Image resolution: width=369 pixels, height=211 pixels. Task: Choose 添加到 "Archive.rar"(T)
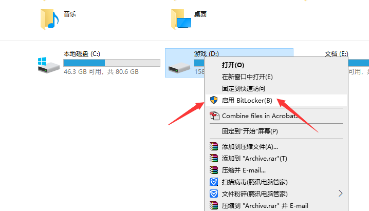pos(276,158)
